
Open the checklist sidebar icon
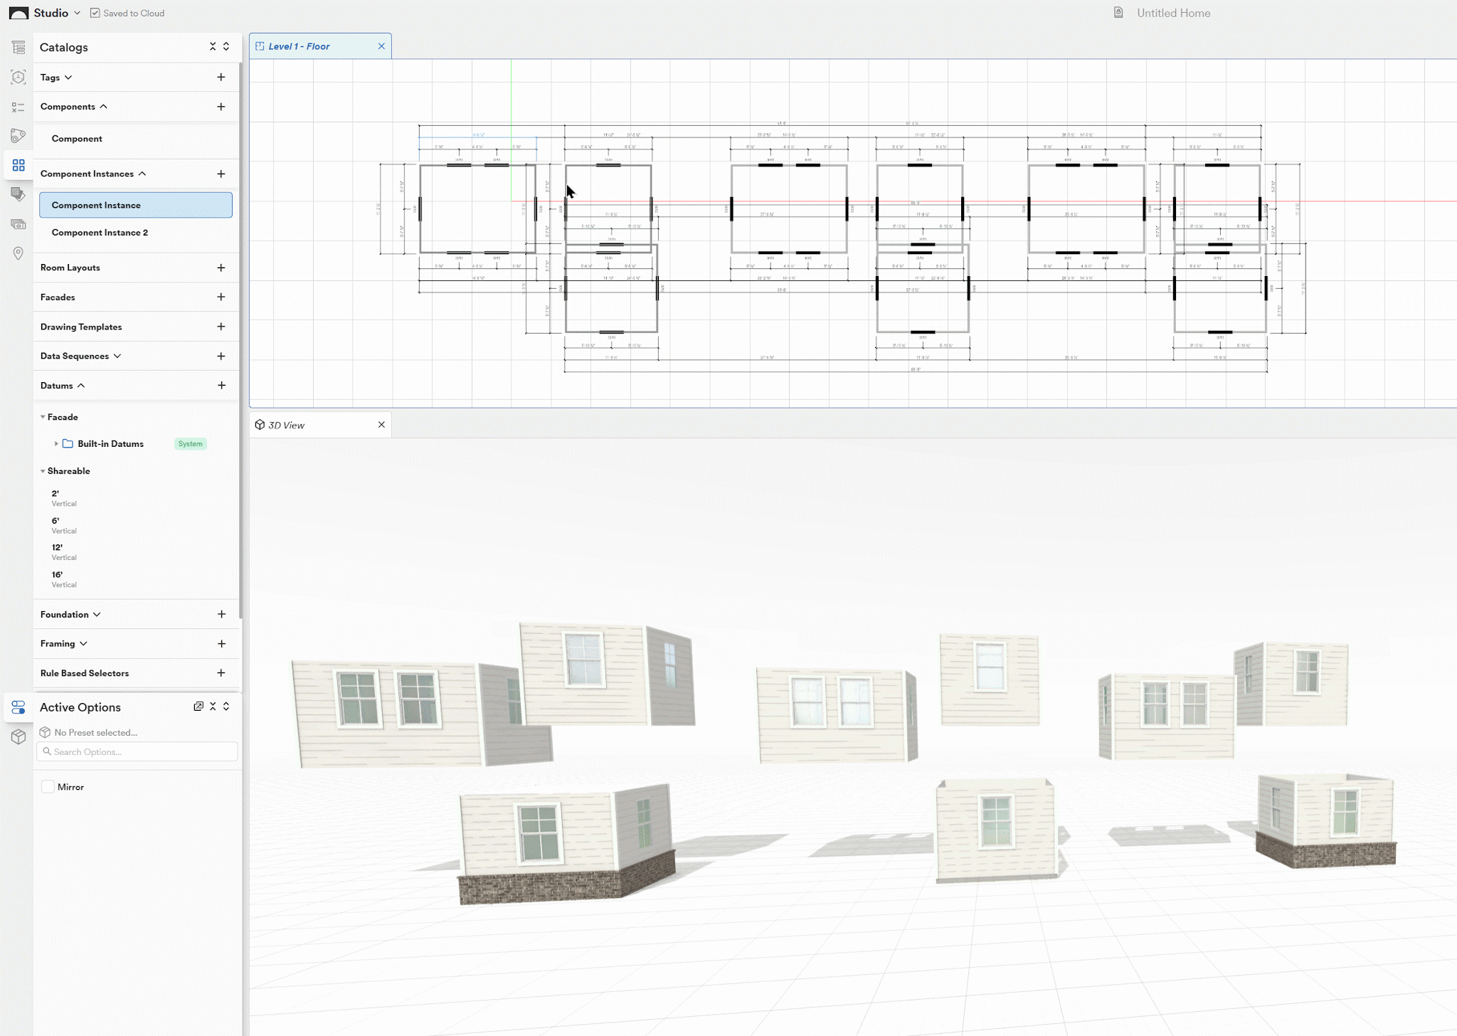point(18,107)
